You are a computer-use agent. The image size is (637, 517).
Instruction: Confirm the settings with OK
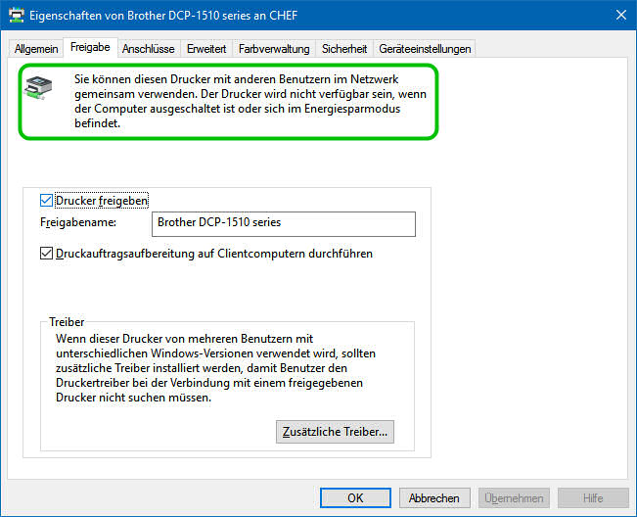coord(355,497)
